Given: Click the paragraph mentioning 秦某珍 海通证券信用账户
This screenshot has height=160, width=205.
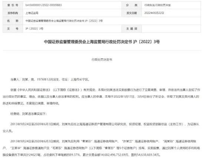Looking at the screenshot, I should tap(102, 148).
